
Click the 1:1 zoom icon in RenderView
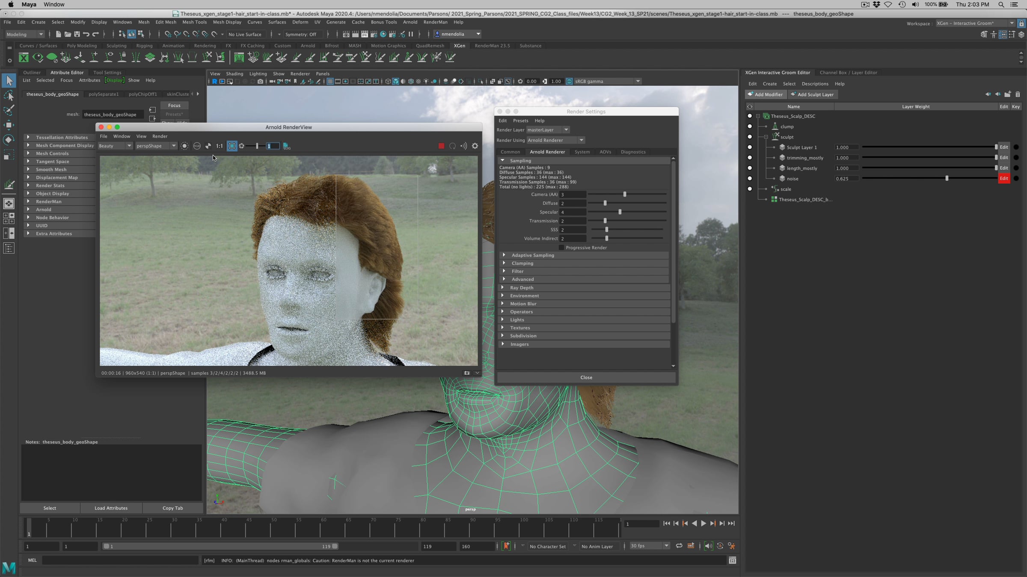(219, 146)
